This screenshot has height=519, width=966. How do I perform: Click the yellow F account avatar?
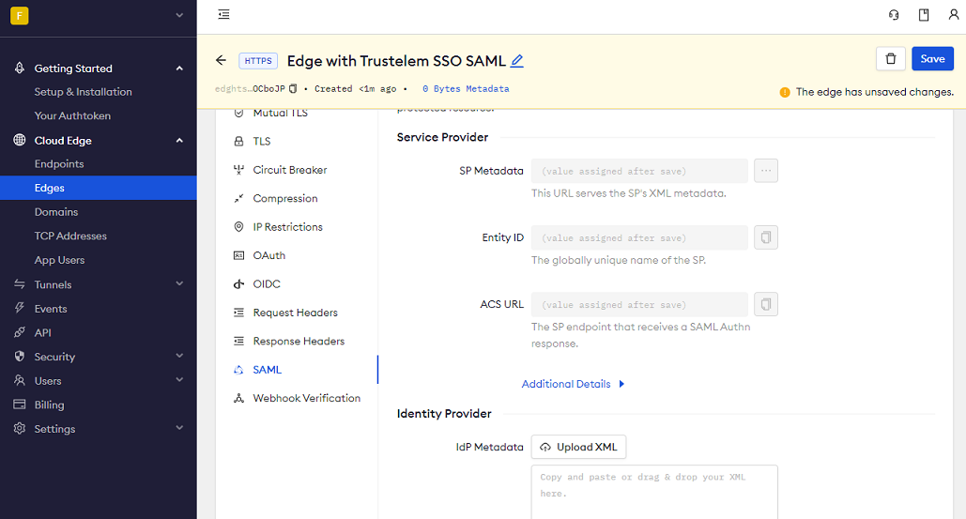click(19, 15)
